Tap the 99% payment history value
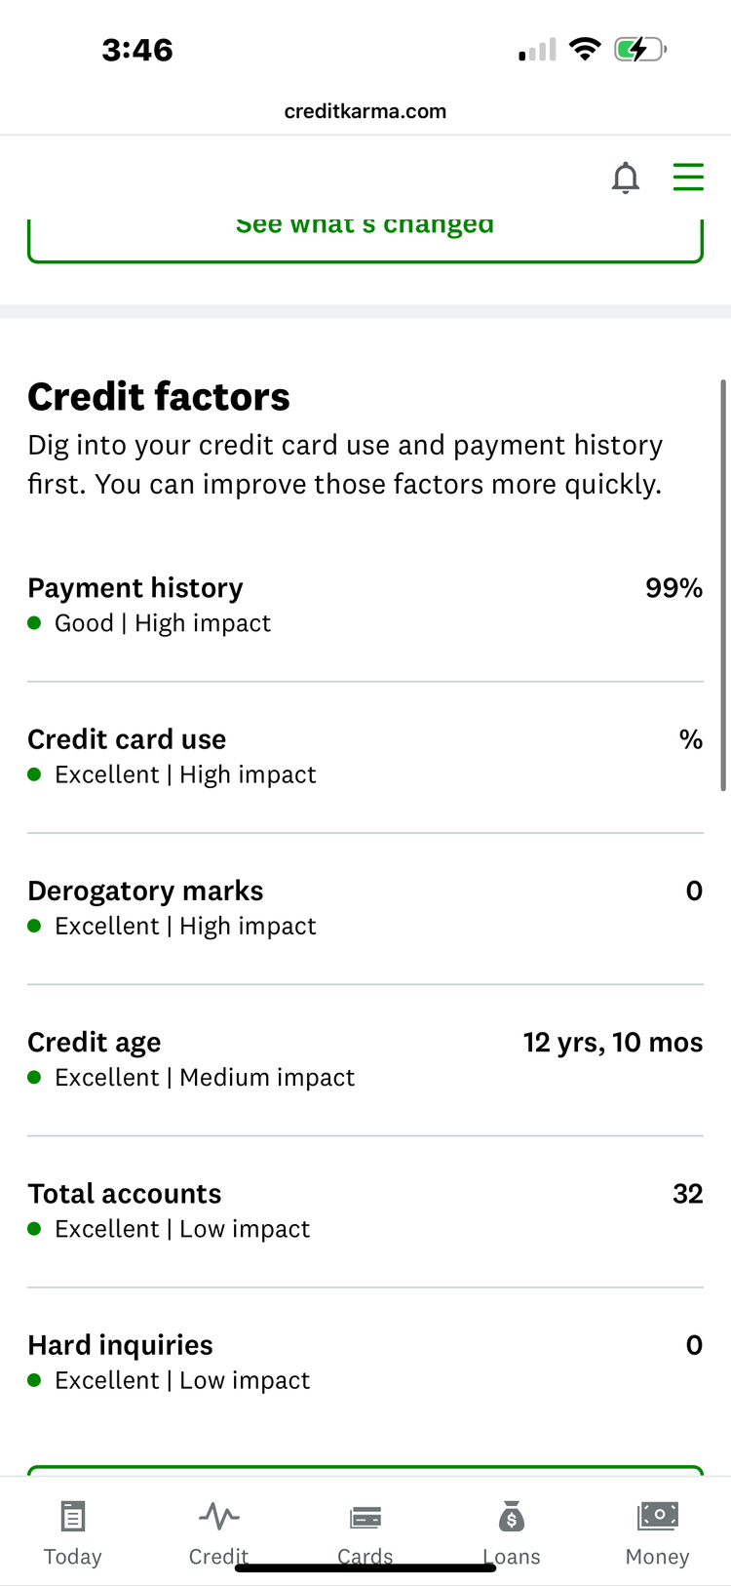 click(x=673, y=588)
